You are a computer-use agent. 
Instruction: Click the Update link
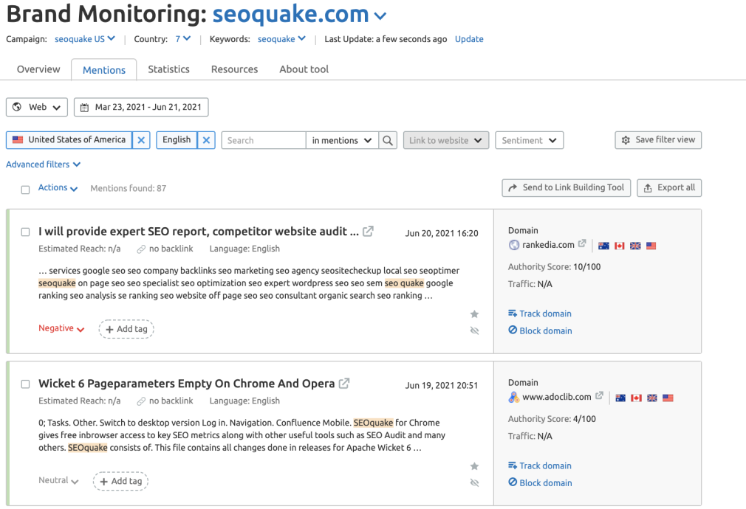pos(469,39)
